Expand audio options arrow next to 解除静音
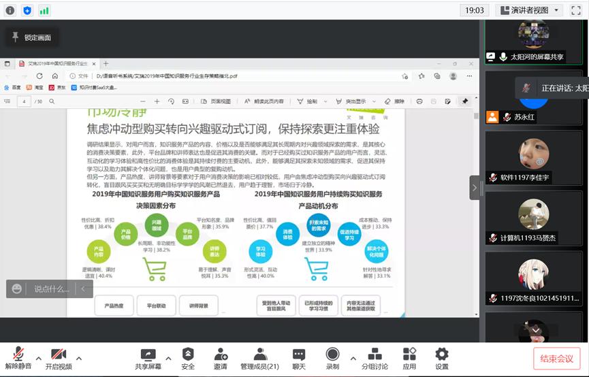The image size is (589, 377). (x=39, y=358)
